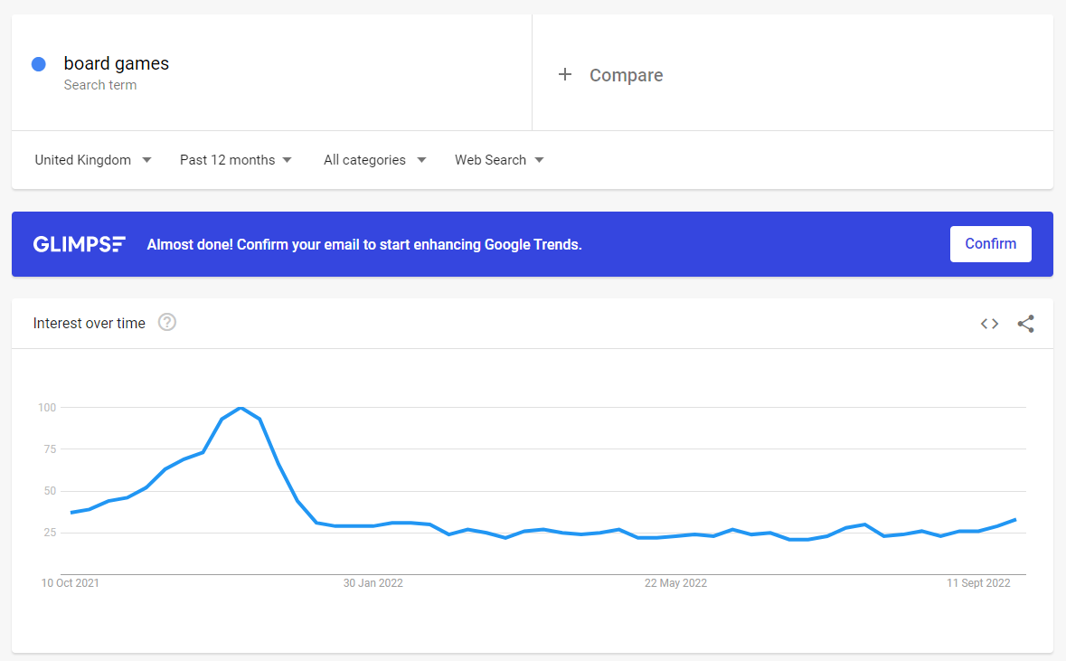Screen dimensions: 1066x661
Task: Click the Glimpse logo
Action: point(80,244)
